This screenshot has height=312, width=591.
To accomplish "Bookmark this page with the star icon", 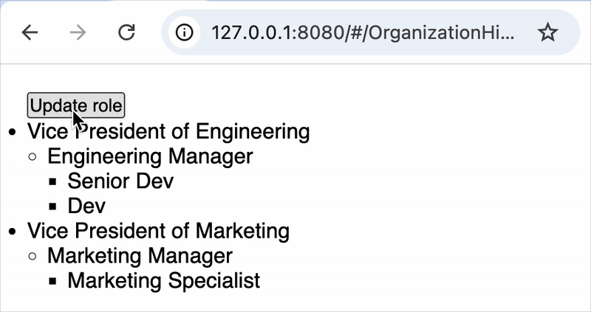I will coord(547,32).
